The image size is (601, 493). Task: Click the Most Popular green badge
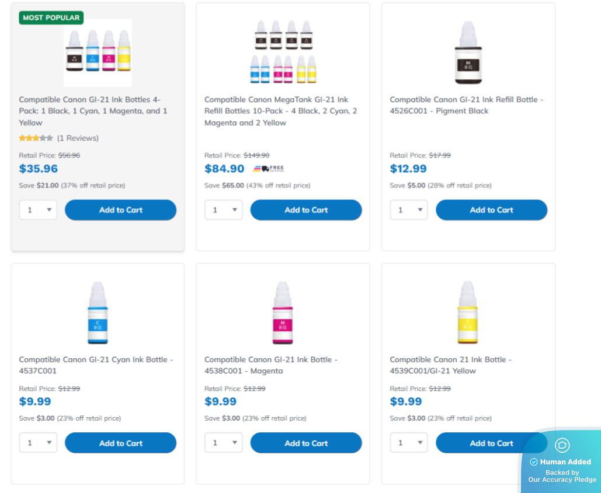click(51, 18)
